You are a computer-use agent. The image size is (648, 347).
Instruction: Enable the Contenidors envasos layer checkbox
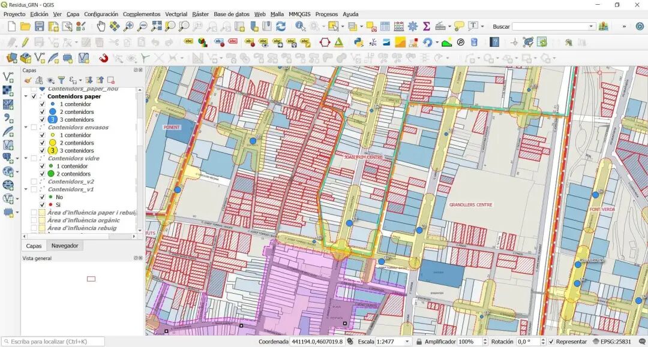tap(34, 128)
